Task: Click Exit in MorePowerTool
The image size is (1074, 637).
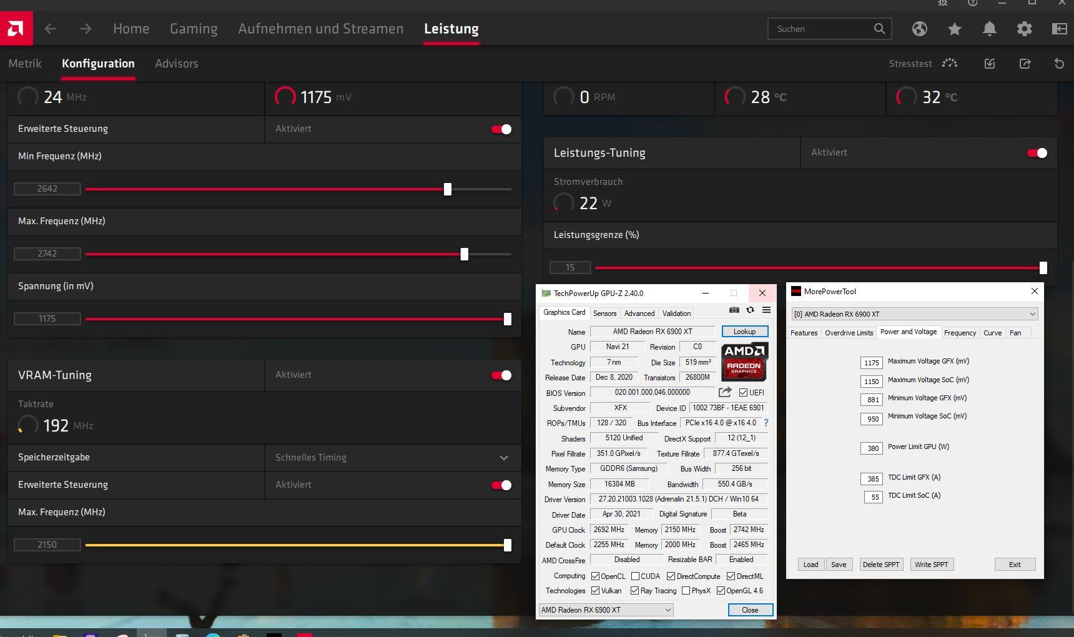Action: pos(1015,565)
